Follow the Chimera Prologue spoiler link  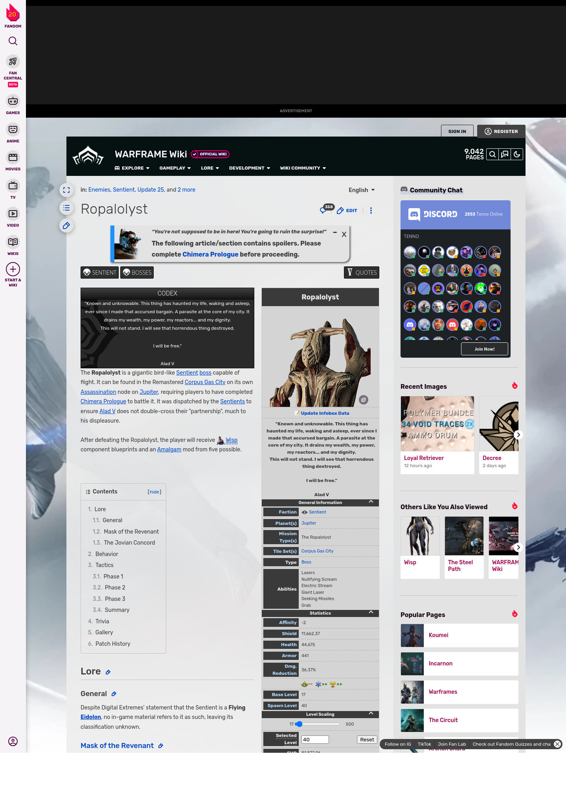[x=210, y=254]
